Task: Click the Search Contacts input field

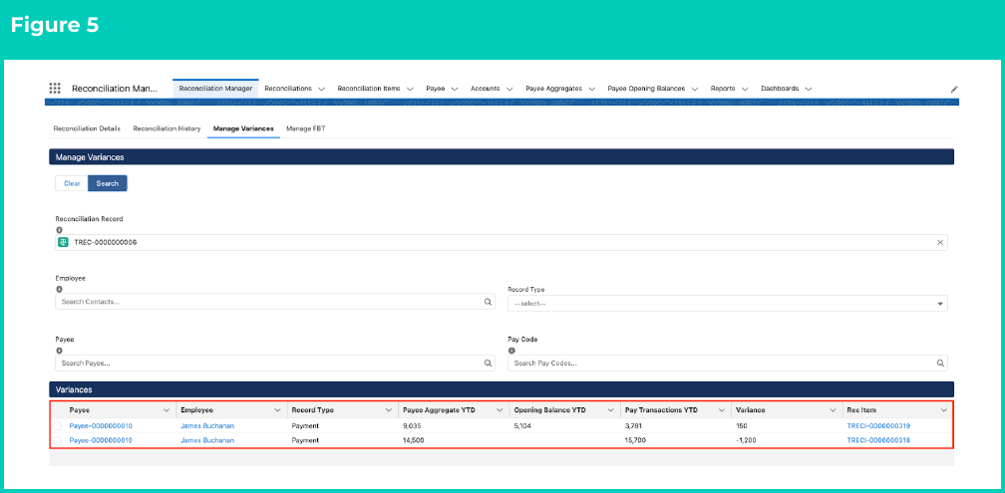Action: [x=275, y=302]
